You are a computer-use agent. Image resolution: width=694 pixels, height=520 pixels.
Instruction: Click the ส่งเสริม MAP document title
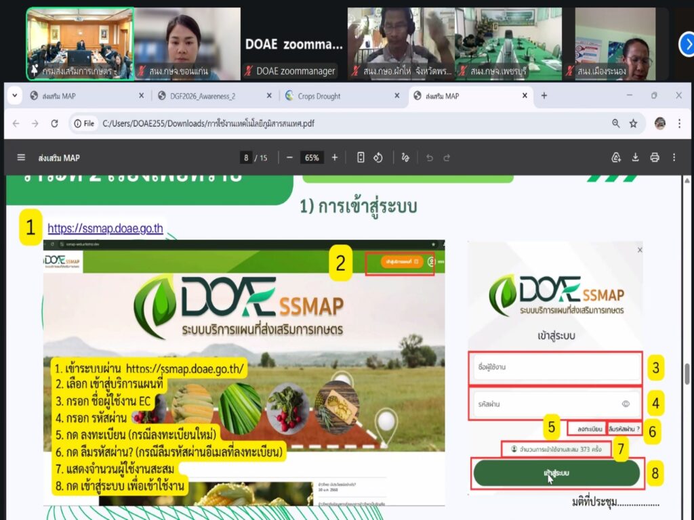coord(59,158)
